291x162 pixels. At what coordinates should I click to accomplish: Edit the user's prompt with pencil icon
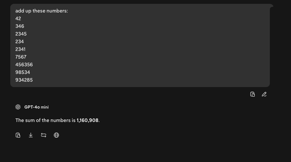click(x=264, y=94)
